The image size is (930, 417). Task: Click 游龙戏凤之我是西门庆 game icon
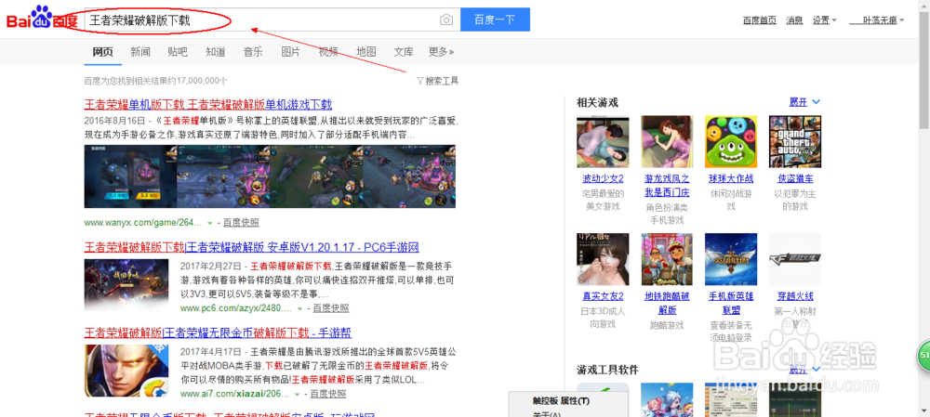pos(667,141)
